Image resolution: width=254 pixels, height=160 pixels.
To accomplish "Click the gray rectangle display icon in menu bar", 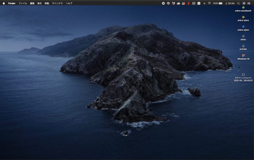I will pyautogui.click(x=194, y=3).
